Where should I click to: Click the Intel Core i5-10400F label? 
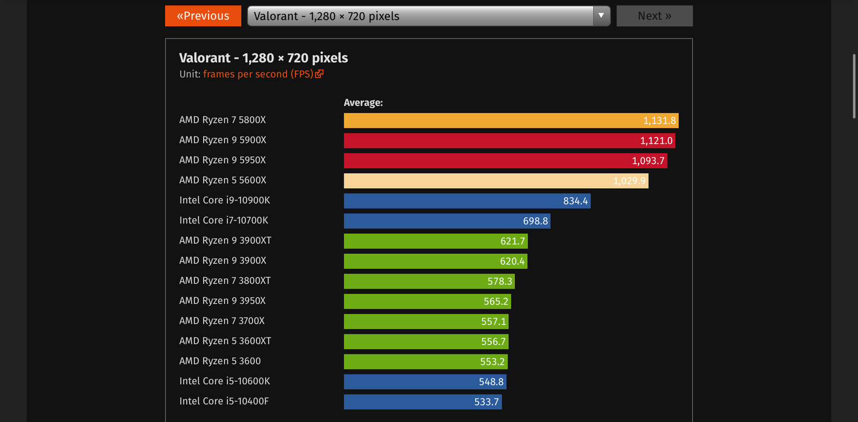coord(224,401)
